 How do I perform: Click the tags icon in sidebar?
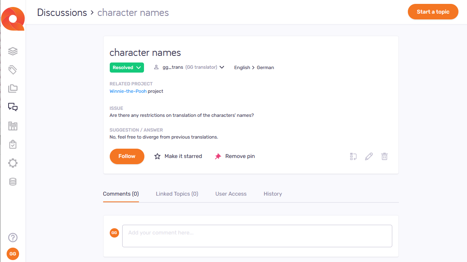[13, 70]
